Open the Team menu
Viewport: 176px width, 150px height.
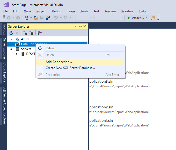tap(71, 11)
